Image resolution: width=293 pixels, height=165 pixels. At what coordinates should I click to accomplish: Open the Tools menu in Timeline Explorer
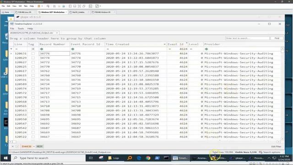21,28
